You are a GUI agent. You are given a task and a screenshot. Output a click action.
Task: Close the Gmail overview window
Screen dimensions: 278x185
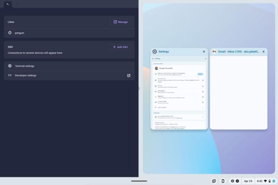tap(263, 52)
